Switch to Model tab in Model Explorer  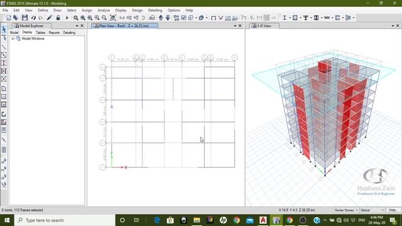point(14,33)
